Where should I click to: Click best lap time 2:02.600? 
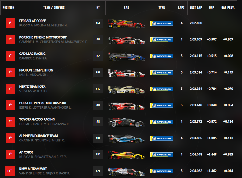tap(196, 23)
